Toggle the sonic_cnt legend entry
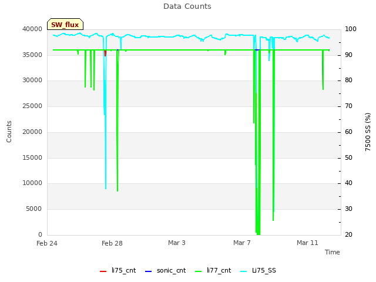Screen dimensions: 376x282 coord(166,270)
